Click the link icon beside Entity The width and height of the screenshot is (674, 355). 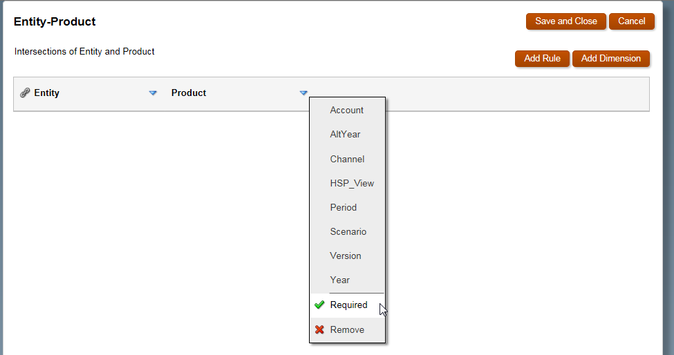click(x=24, y=93)
